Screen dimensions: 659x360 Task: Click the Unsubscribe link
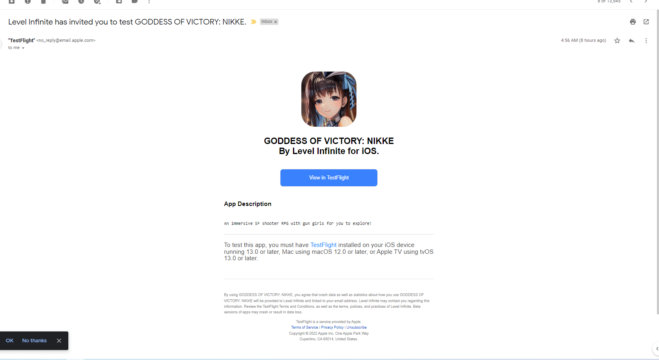357,327
